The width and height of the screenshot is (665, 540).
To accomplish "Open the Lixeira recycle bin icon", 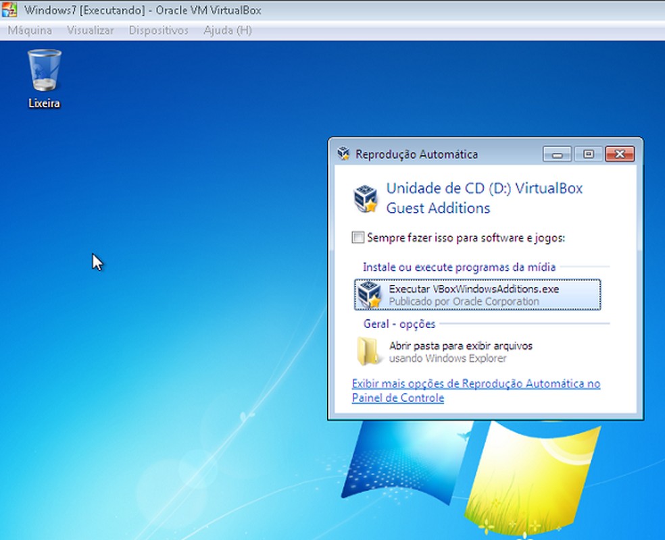I will pos(44,79).
